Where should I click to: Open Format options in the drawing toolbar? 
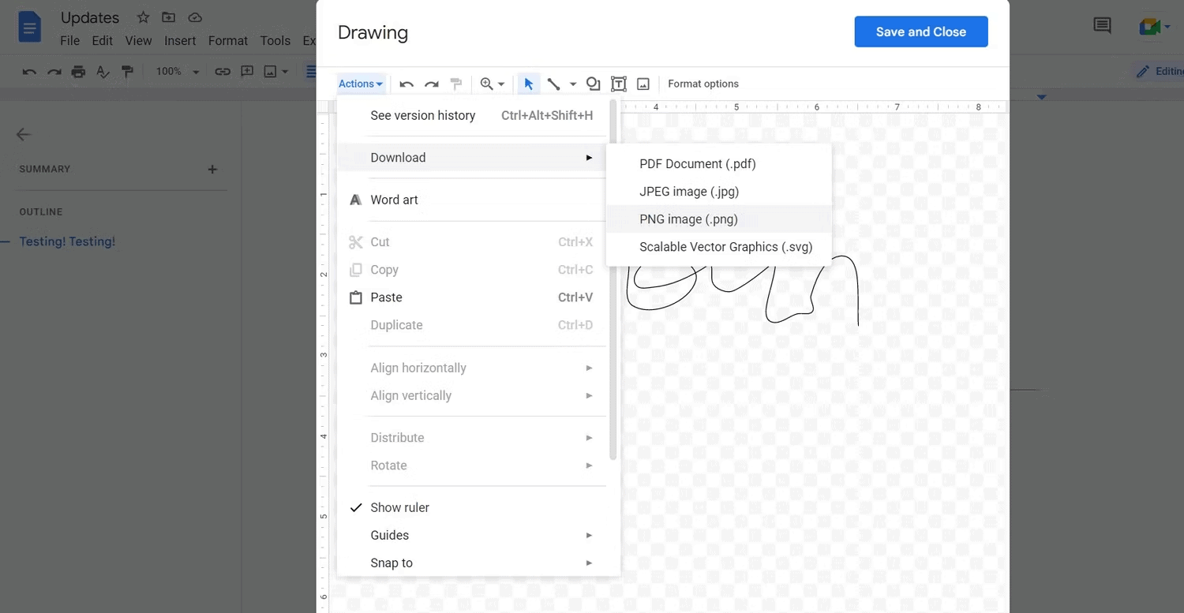point(703,83)
